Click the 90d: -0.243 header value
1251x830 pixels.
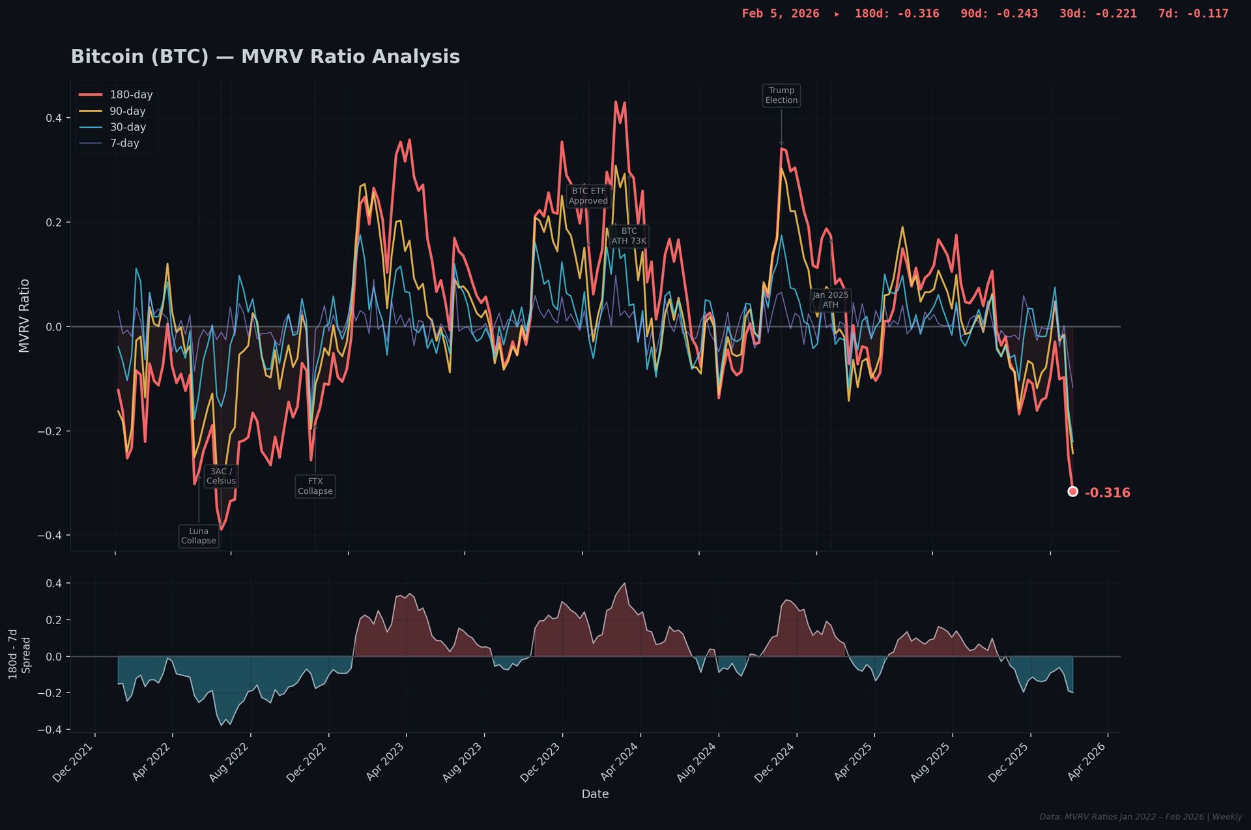[999, 14]
